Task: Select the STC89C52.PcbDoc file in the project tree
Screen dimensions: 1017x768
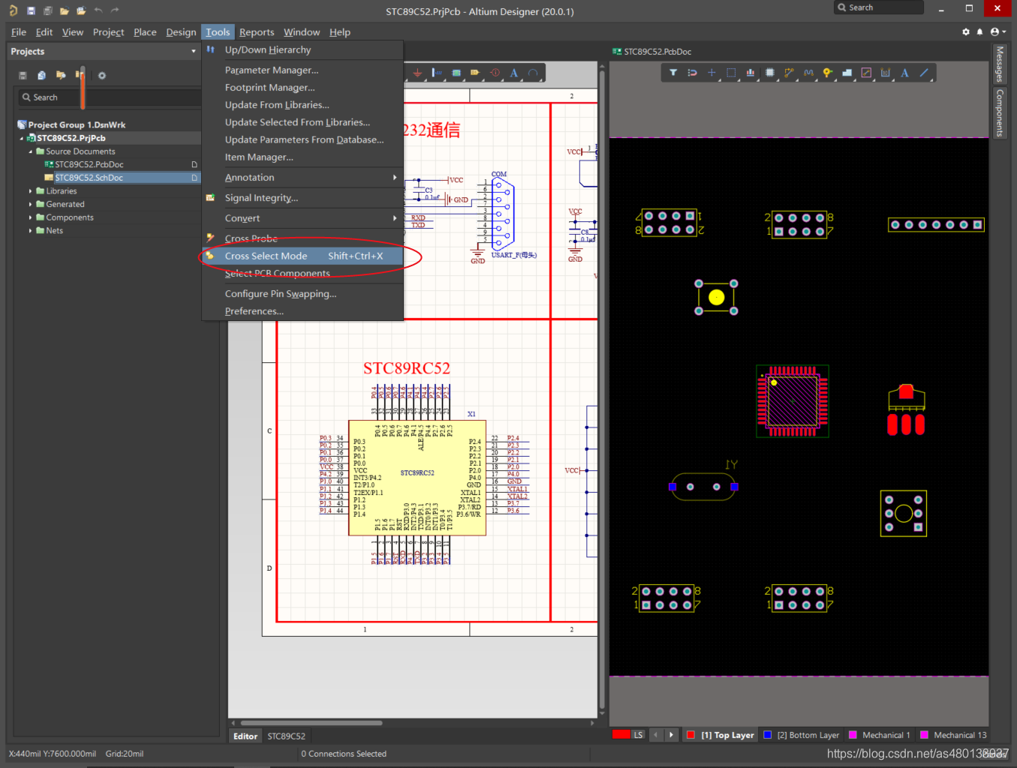Action: [89, 164]
